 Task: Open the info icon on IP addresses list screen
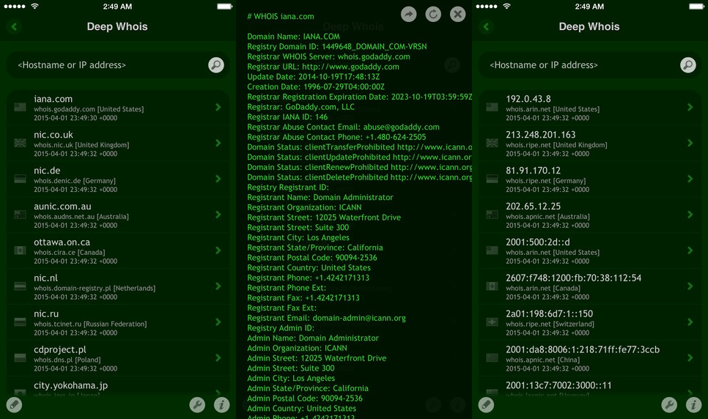[x=693, y=404]
